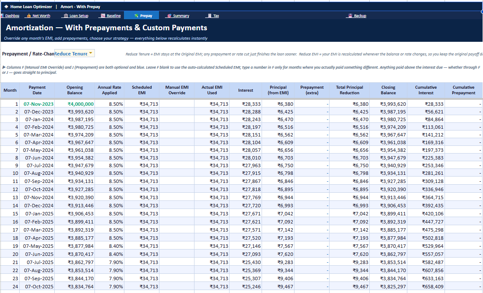The image size is (483, 293).
Task: Click the Month column header
Action: pos(10,90)
